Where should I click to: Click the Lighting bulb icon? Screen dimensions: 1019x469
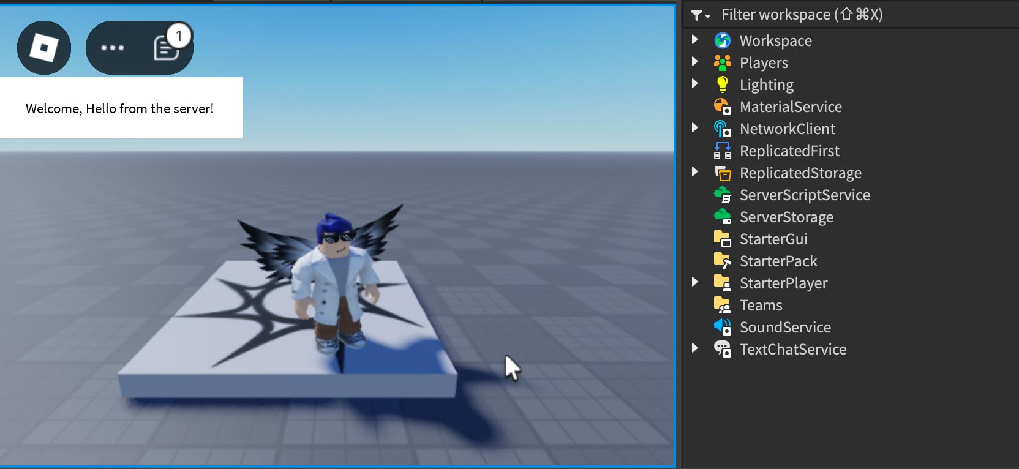click(x=723, y=84)
